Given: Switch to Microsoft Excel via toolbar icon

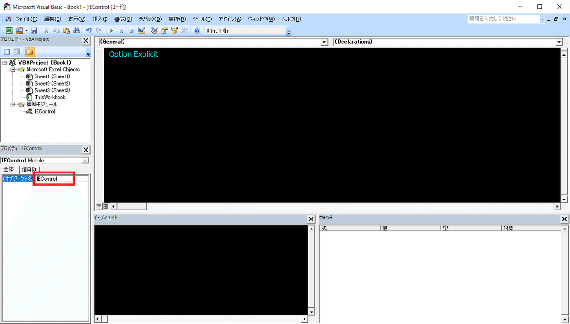Looking at the screenshot, I should 9,30.
